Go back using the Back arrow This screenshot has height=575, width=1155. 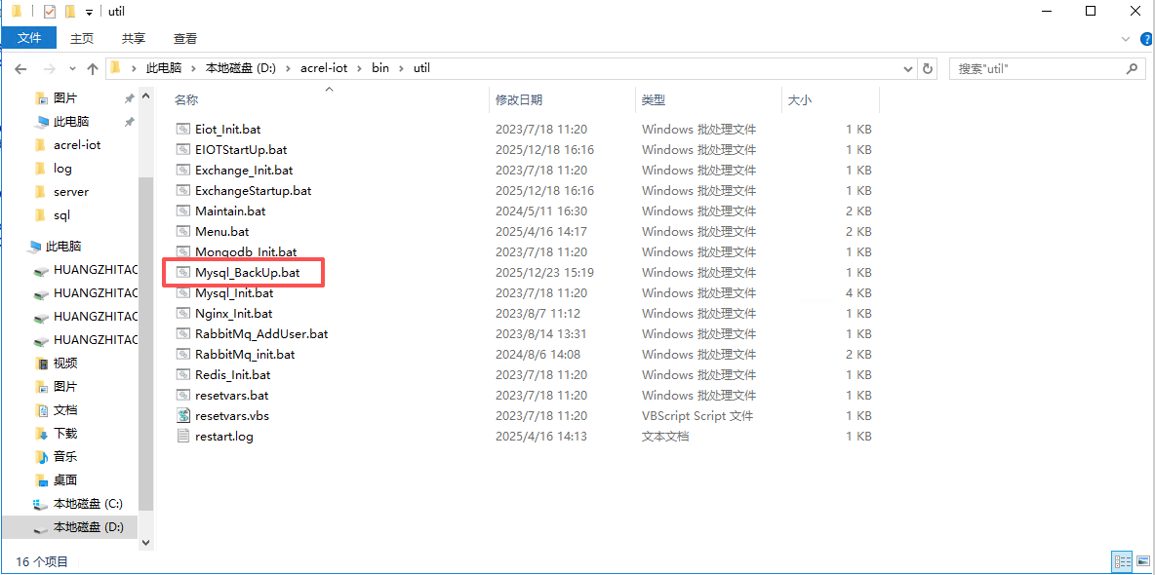[20, 69]
